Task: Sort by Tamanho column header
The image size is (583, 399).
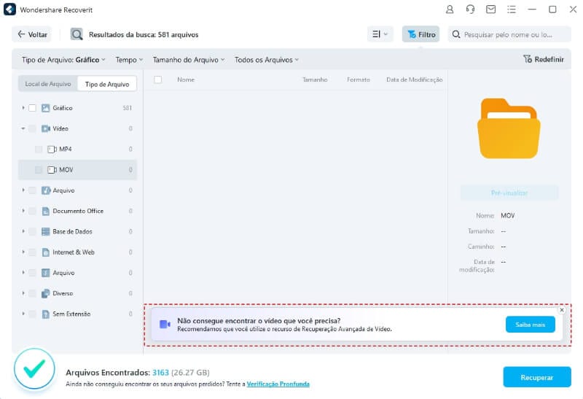Action: pos(315,80)
